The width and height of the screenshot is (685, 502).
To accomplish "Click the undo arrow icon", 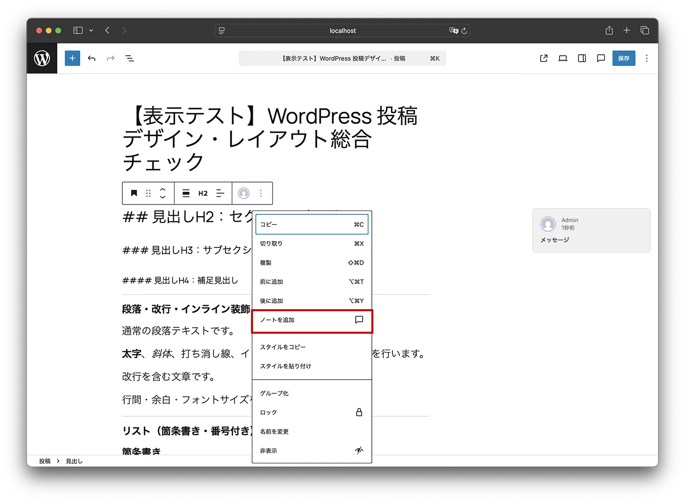I will pyautogui.click(x=91, y=58).
